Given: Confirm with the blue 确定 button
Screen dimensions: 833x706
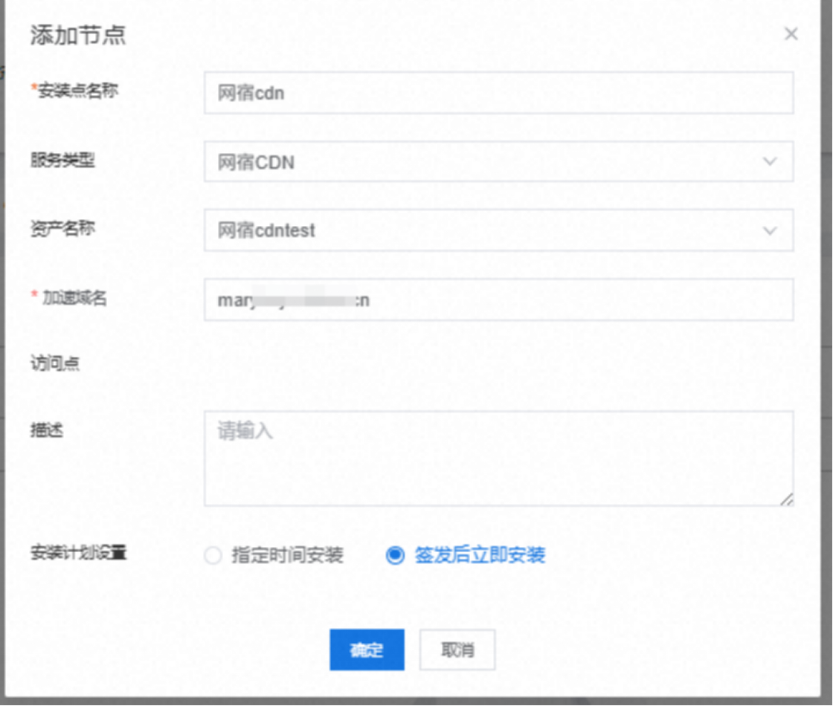Looking at the screenshot, I should (367, 650).
